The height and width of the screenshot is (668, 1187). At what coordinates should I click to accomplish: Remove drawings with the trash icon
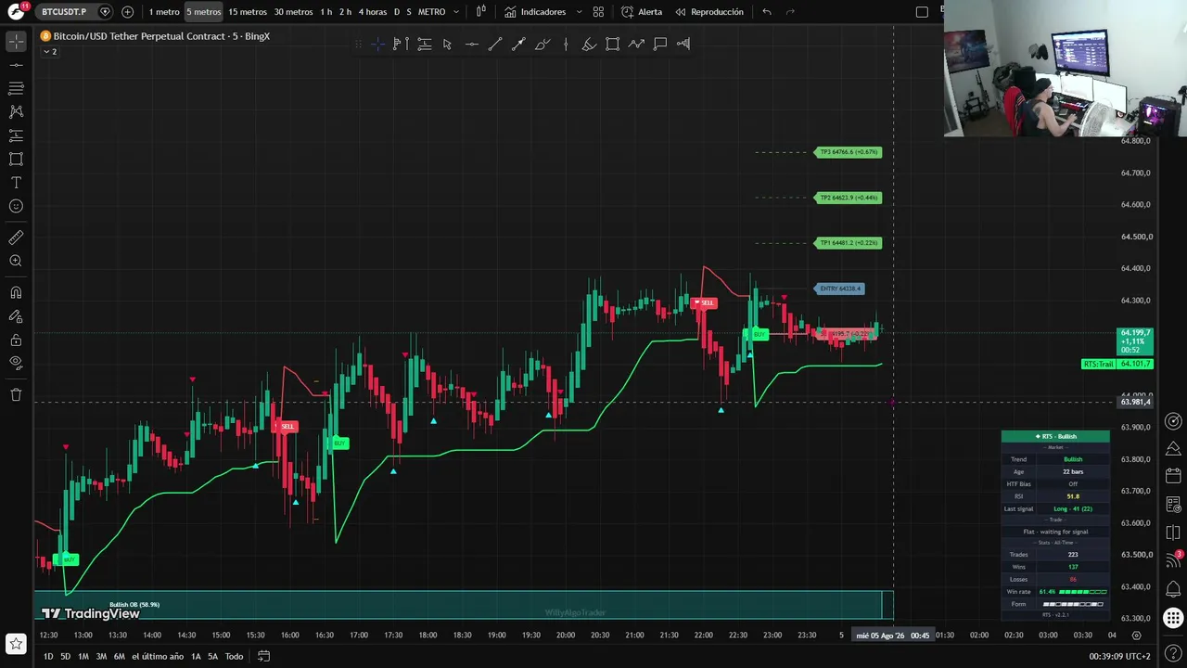click(16, 394)
